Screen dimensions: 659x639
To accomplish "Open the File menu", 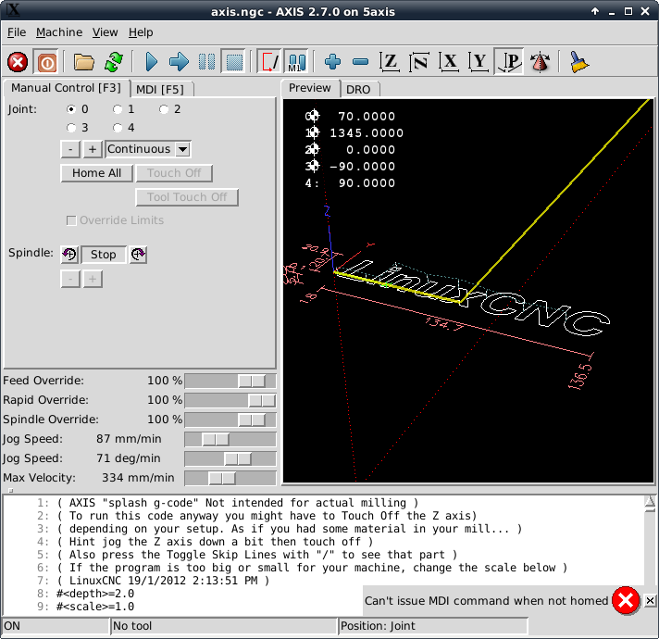I will coord(17,32).
